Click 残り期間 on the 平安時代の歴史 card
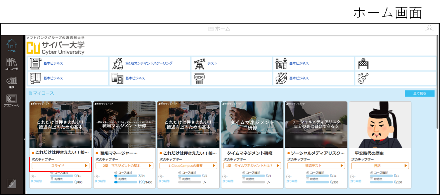 (x=356, y=181)
